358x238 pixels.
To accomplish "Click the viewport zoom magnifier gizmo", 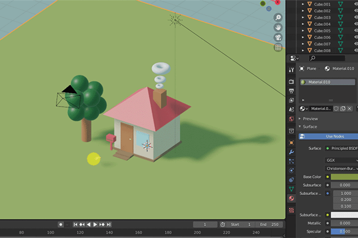I will pos(278,17).
